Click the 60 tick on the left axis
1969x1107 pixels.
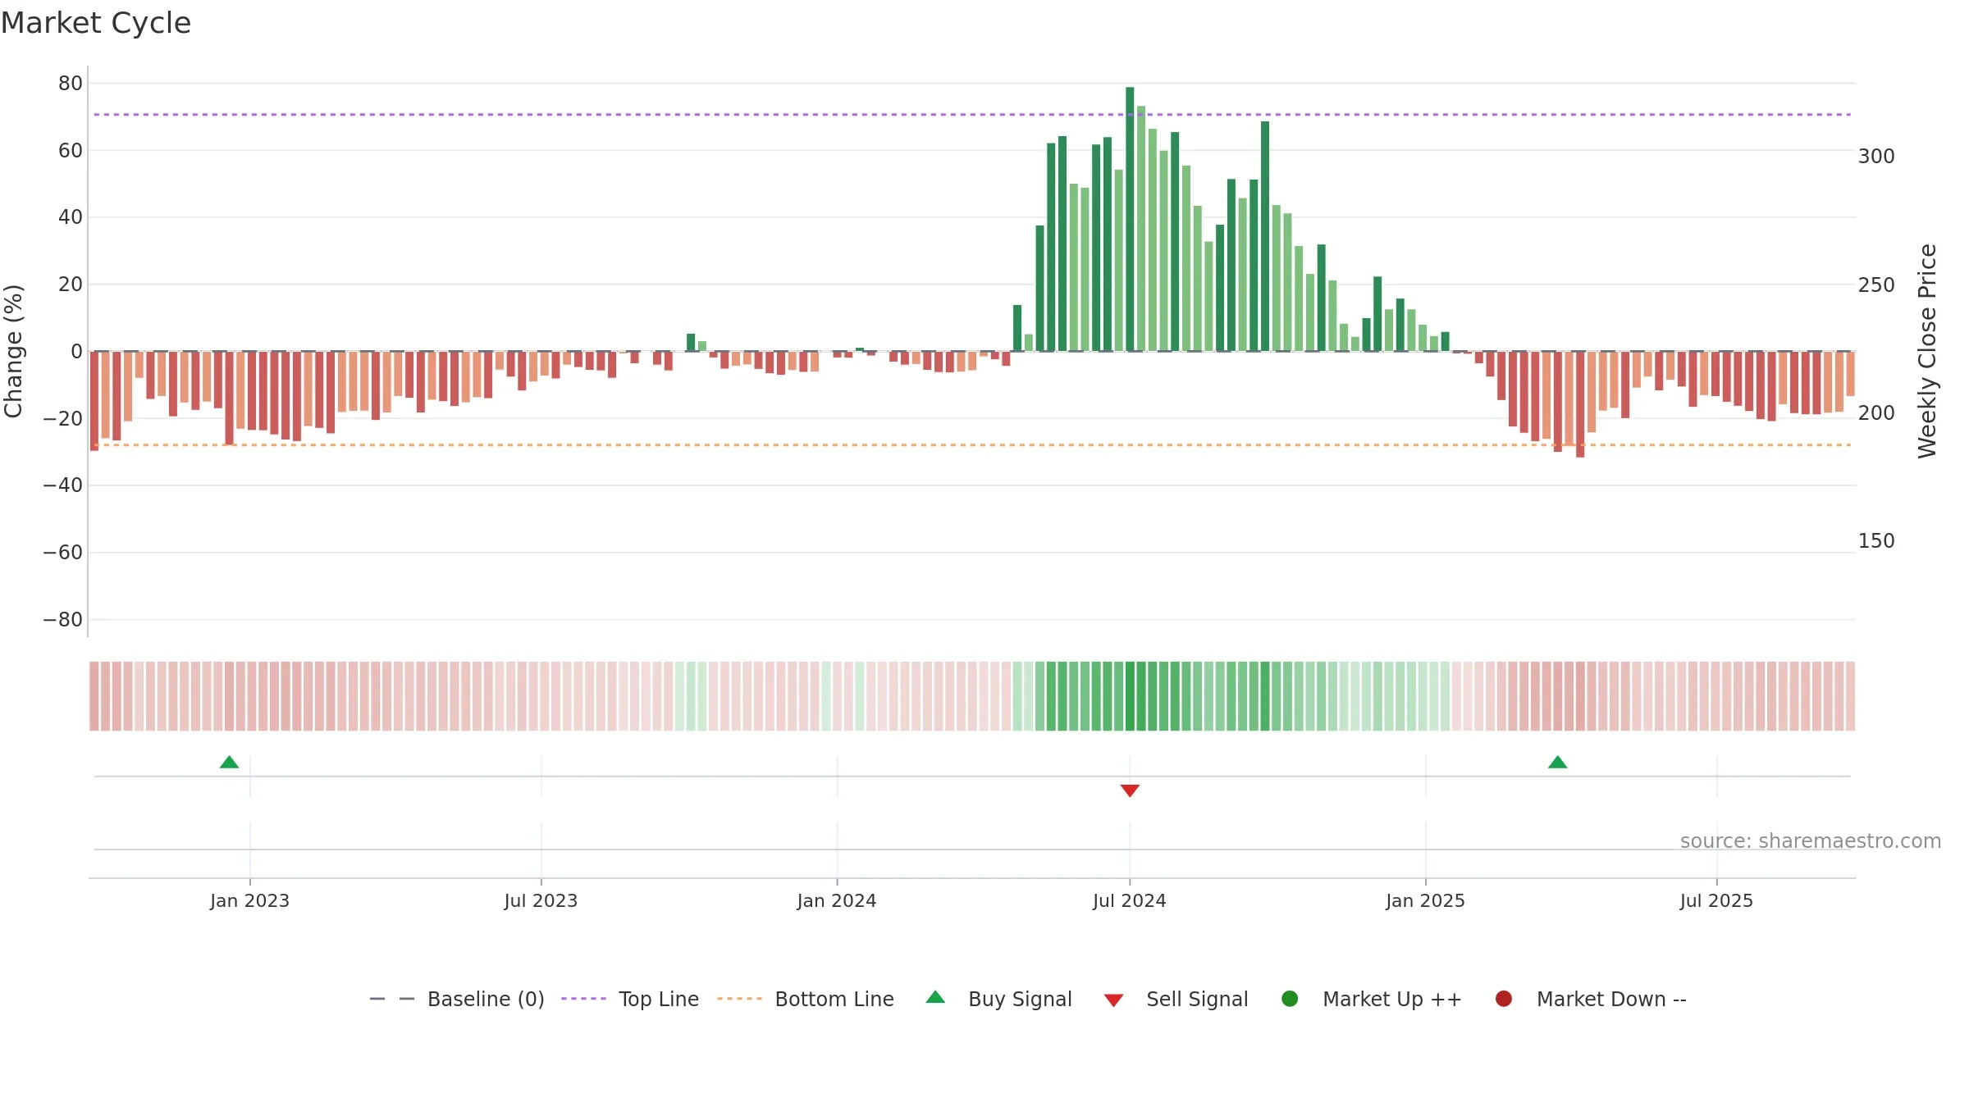(71, 150)
